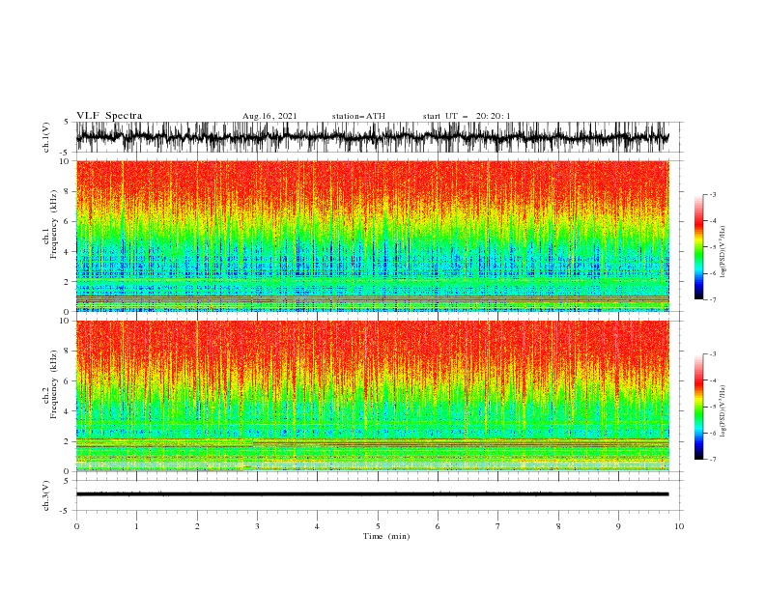Click time axis tick label '0'
The image size is (765, 591).
point(76,526)
